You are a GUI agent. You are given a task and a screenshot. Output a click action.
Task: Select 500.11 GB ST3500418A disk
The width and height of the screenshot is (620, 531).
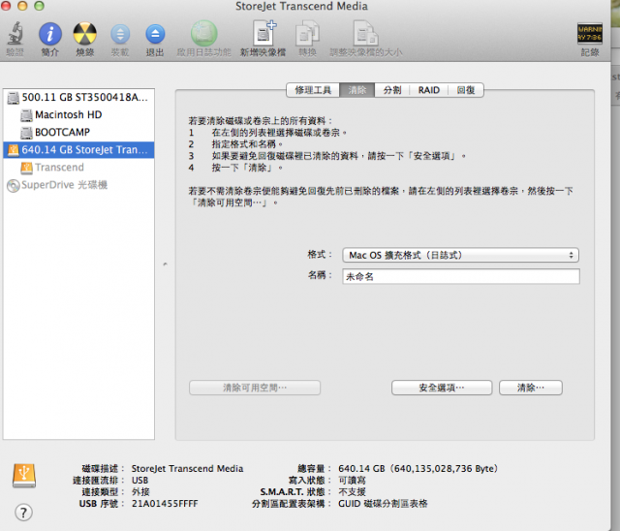78,97
